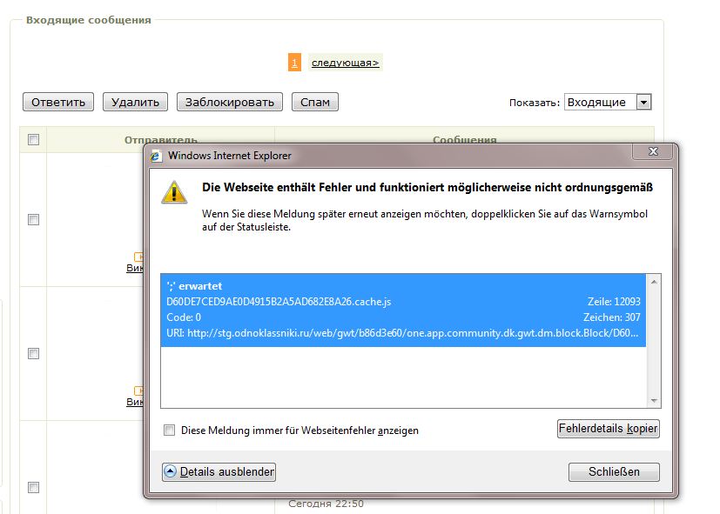Block sender with Заблокировать button

pos(230,102)
